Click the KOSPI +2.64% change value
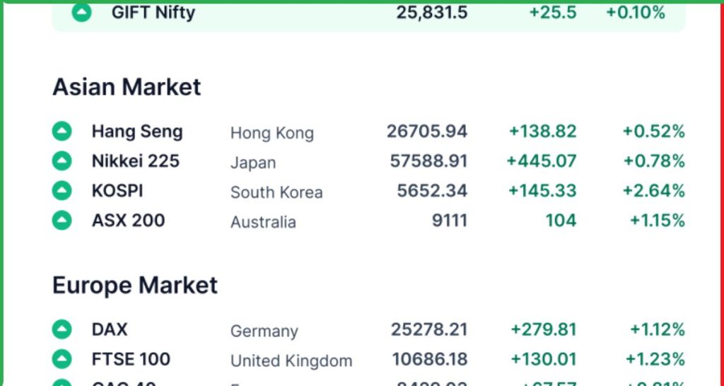 pos(653,191)
